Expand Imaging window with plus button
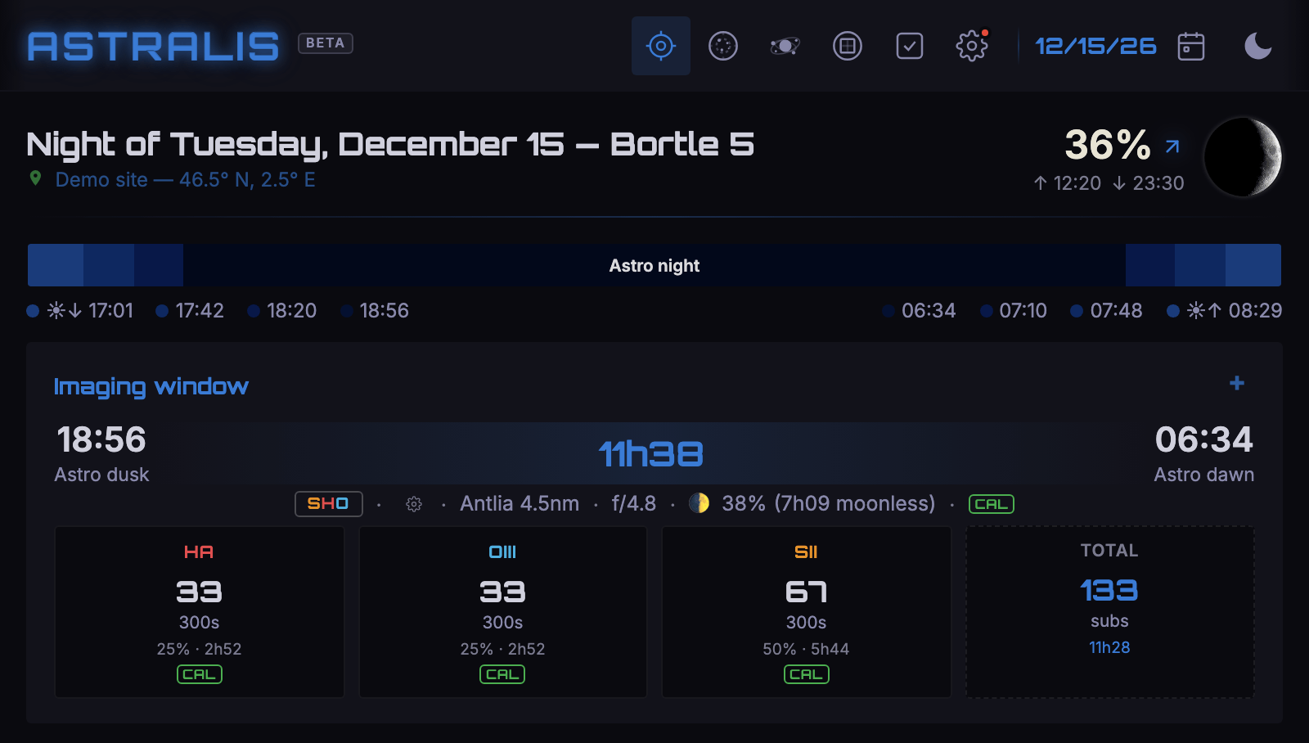 pos(1237,383)
